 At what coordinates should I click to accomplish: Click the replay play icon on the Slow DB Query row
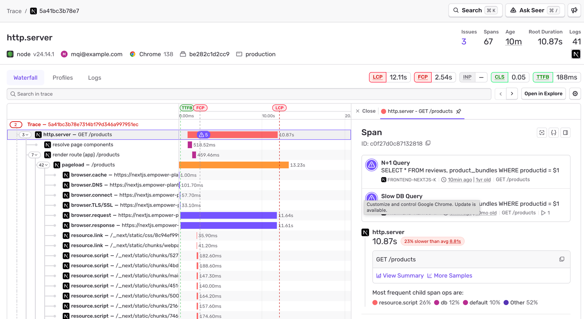click(x=543, y=213)
